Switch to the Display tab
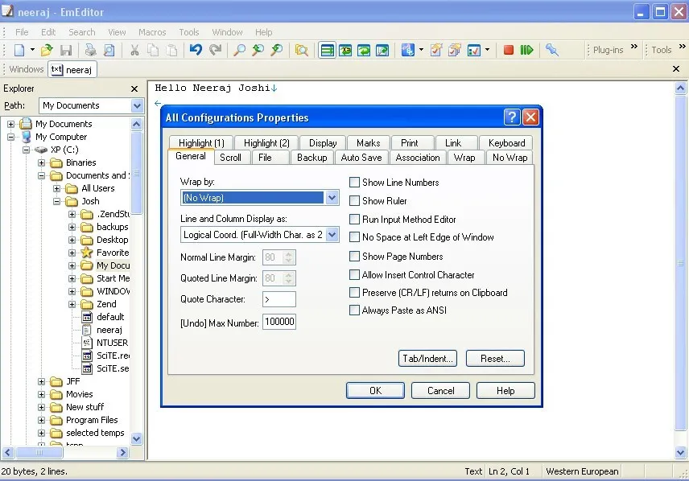 [x=323, y=142]
